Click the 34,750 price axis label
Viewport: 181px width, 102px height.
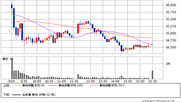[171, 40]
